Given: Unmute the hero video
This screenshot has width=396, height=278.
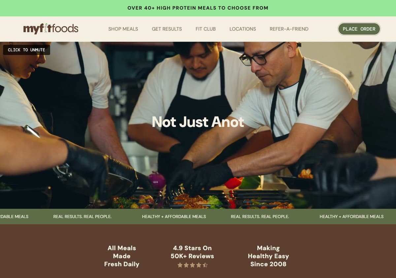Looking at the screenshot, I should [x=26, y=50].
